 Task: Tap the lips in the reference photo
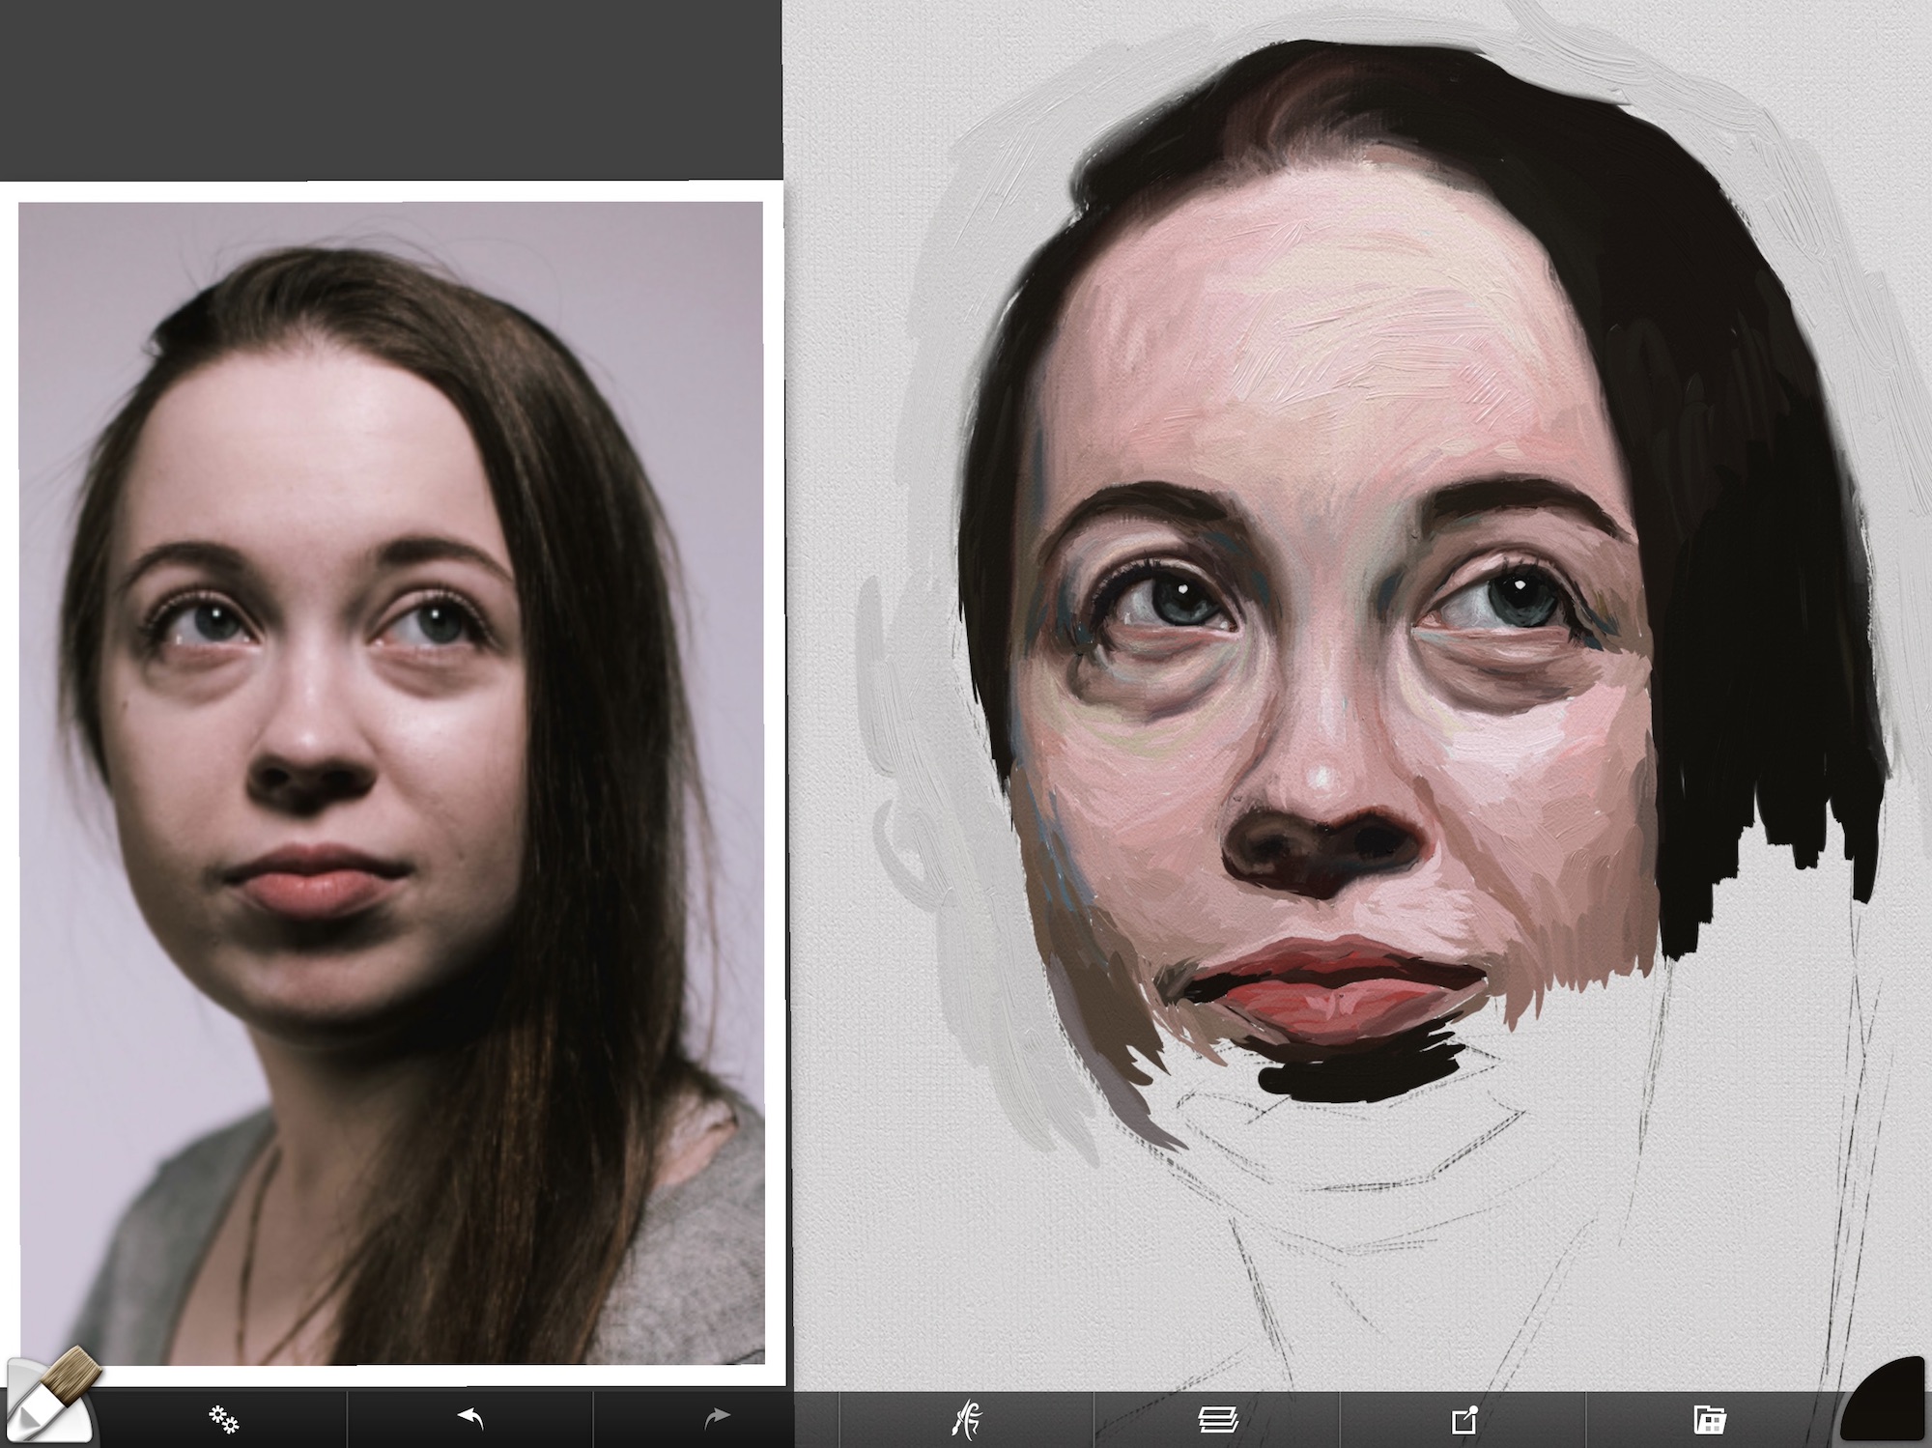tap(307, 881)
